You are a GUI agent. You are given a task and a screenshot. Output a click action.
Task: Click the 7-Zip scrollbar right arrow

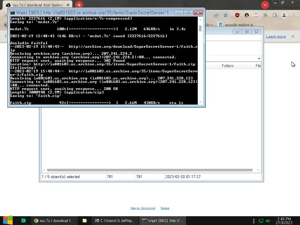coord(258,170)
